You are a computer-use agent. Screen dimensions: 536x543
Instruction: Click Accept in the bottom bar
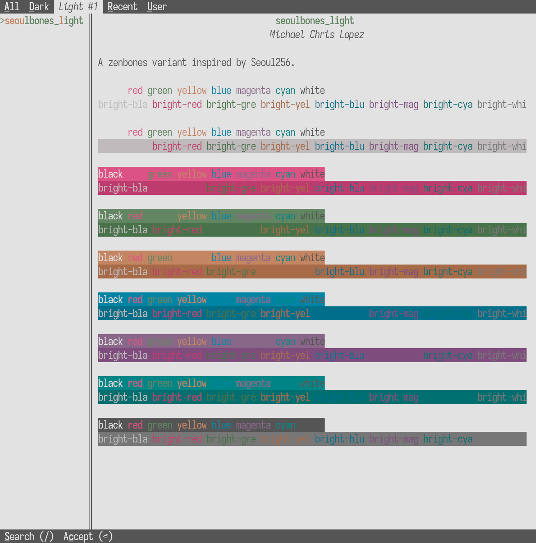point(88,536)
